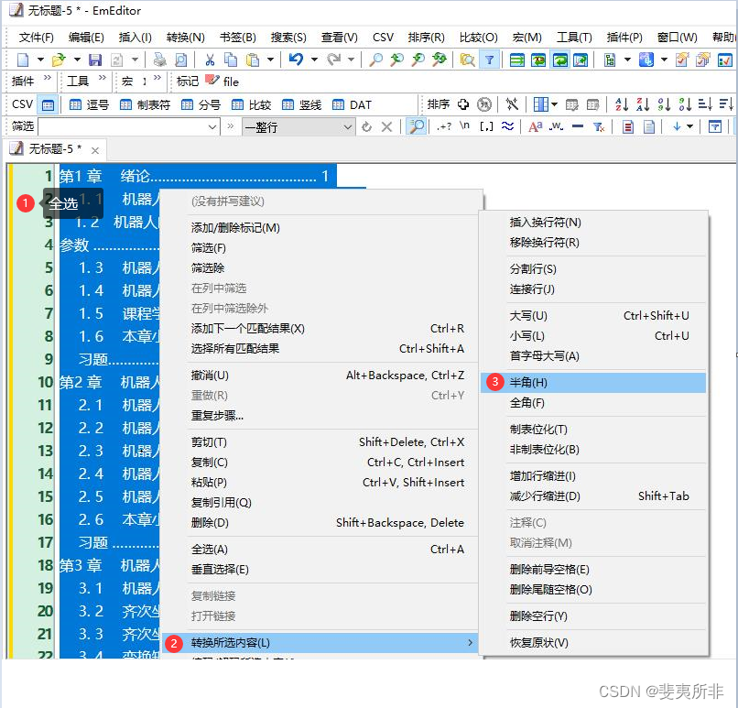Click the plus cross icon next to 排序
The width and height of the screenshot is (738, 708).
pos(463,104)
